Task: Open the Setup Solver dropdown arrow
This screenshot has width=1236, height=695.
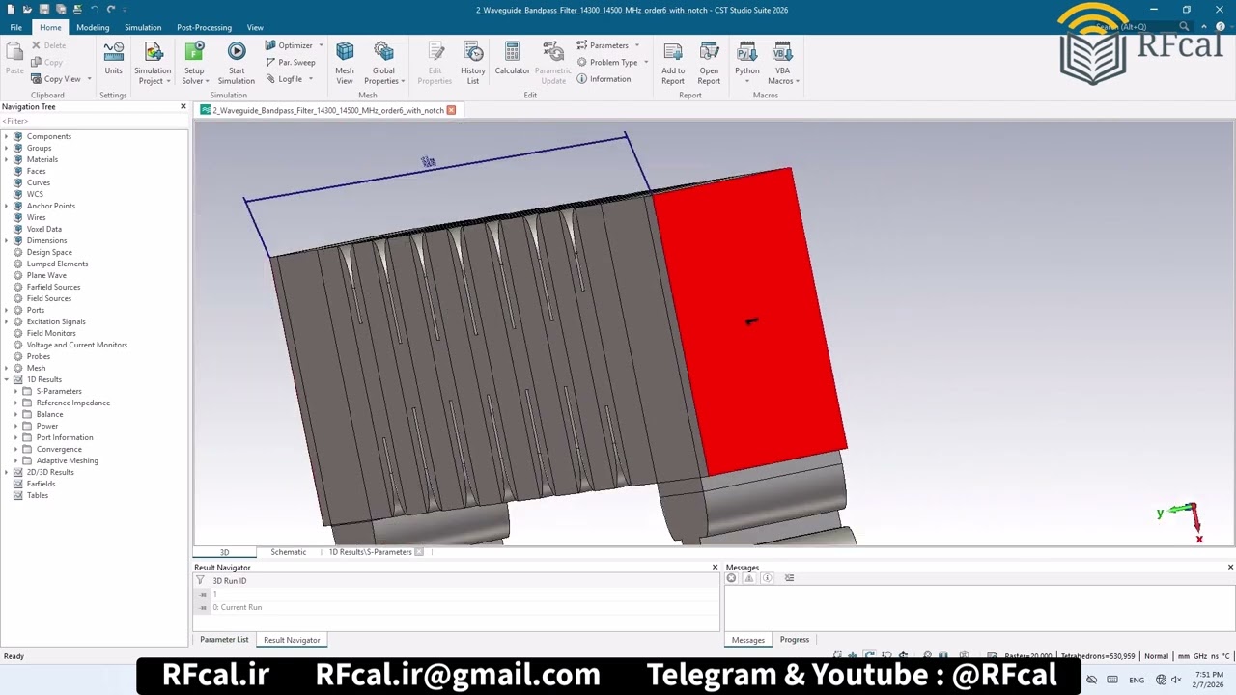Action: pyautogui.click(x=207, y=81)
